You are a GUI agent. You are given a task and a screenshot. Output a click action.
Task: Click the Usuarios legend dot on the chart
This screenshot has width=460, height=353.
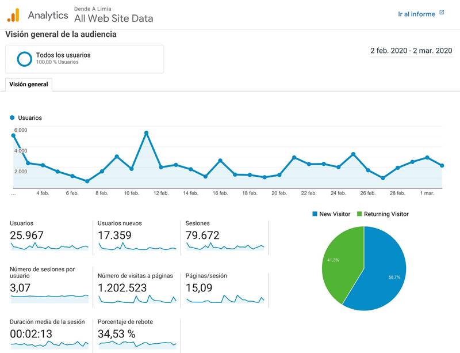click(x=12, y=117)
